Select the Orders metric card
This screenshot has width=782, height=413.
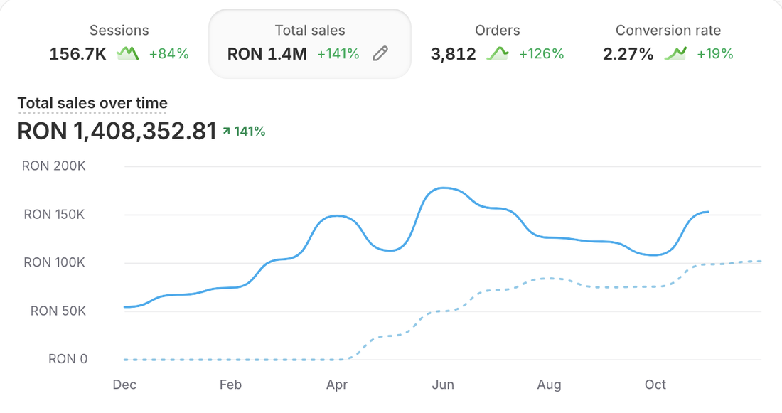pyautogui.click(x=497, y=43)
